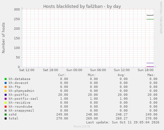Click the 'Sat 18:00' x-axis label
This screenshot has width=164, height=130.
pyautogui.click(x=50, y=70)
